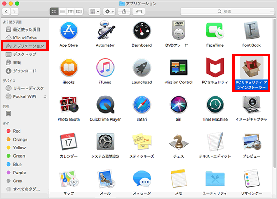The image size is (277, 199).
Task: Select the PCセキュリティ アンインストーラー box icon
Action: point(251,68)
